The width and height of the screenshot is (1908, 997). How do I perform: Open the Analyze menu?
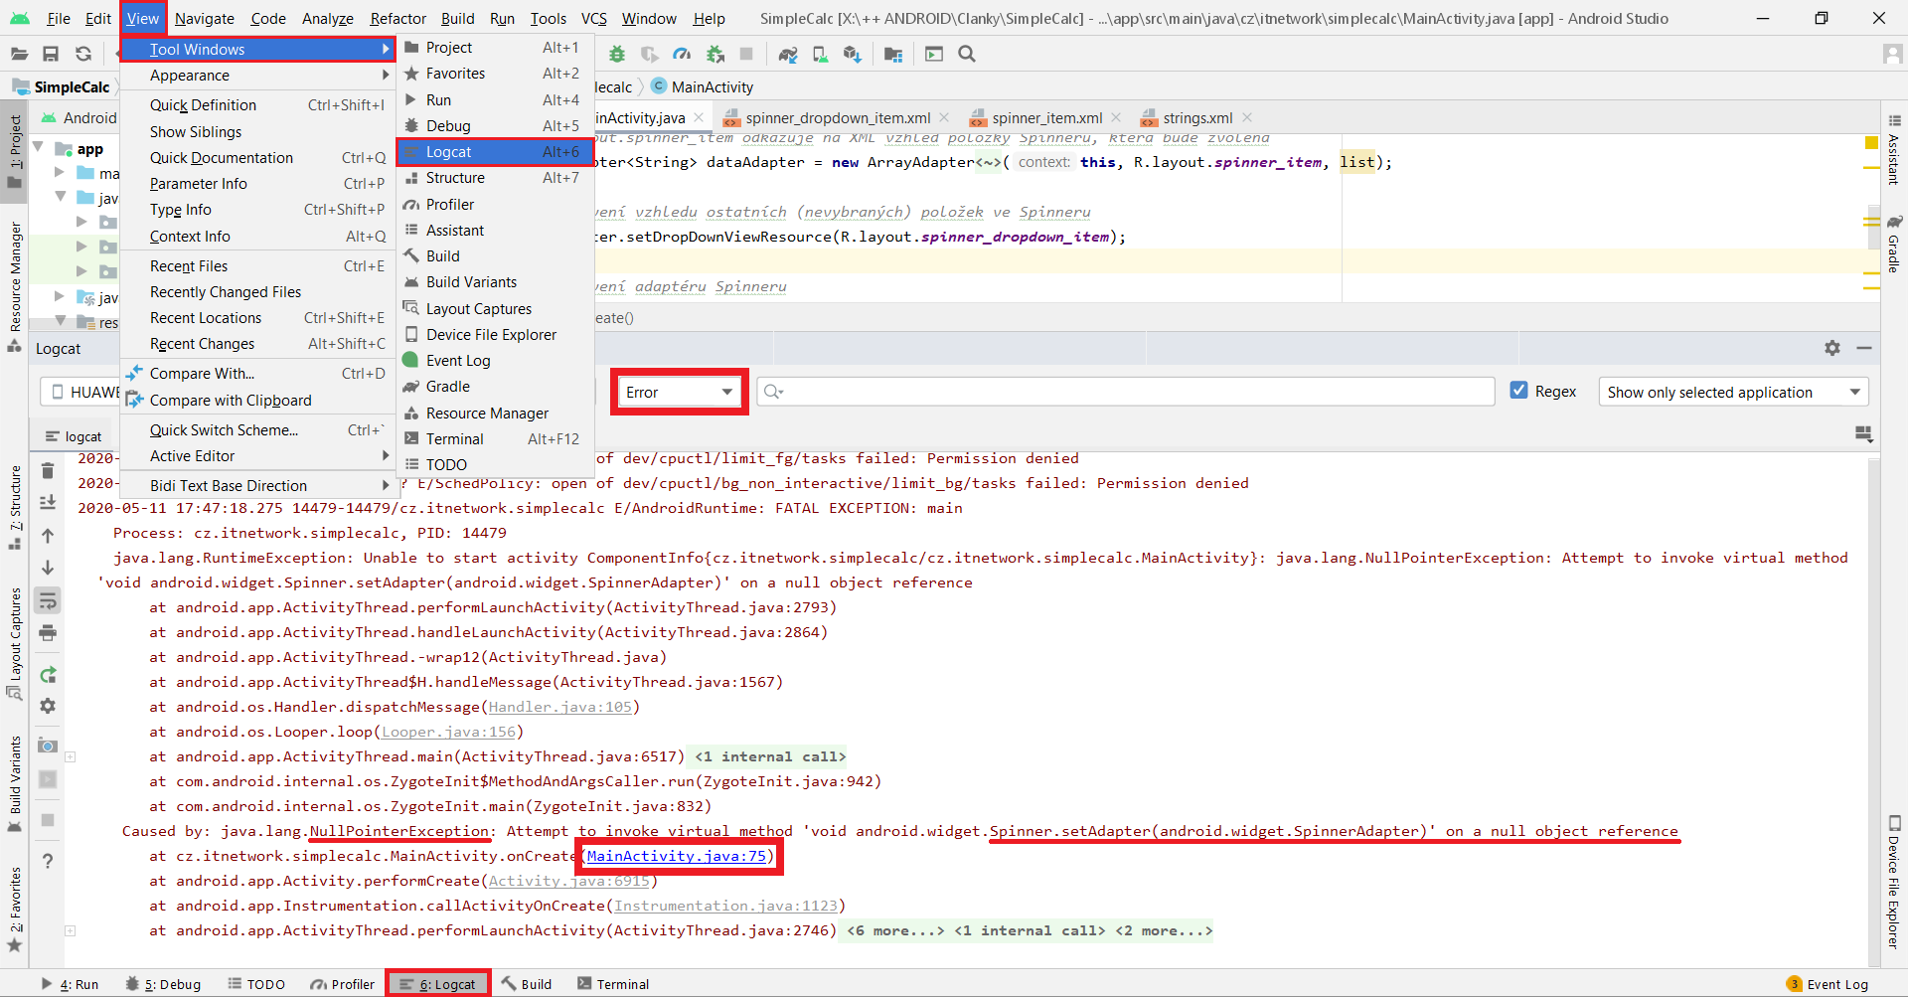(x=328, y=18)
